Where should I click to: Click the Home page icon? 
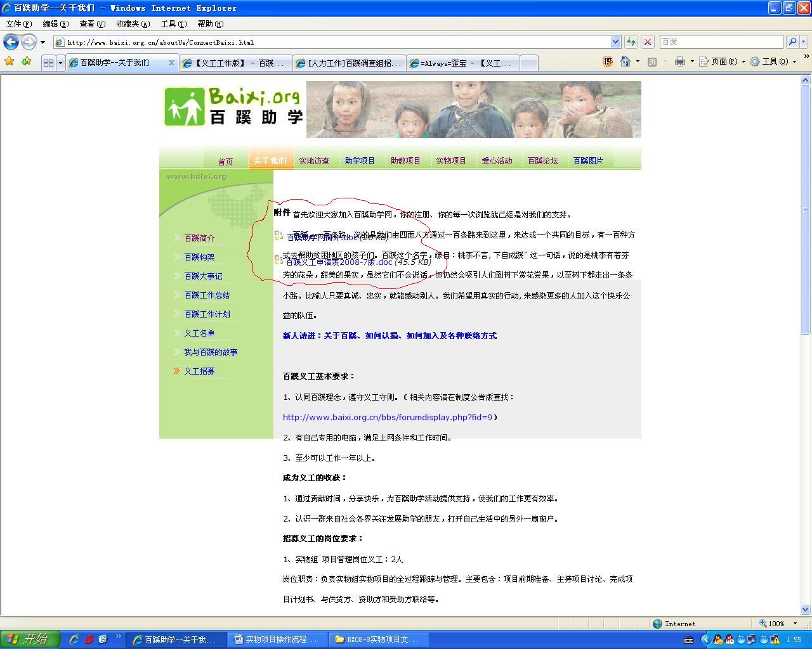click(x=625, y=61)
